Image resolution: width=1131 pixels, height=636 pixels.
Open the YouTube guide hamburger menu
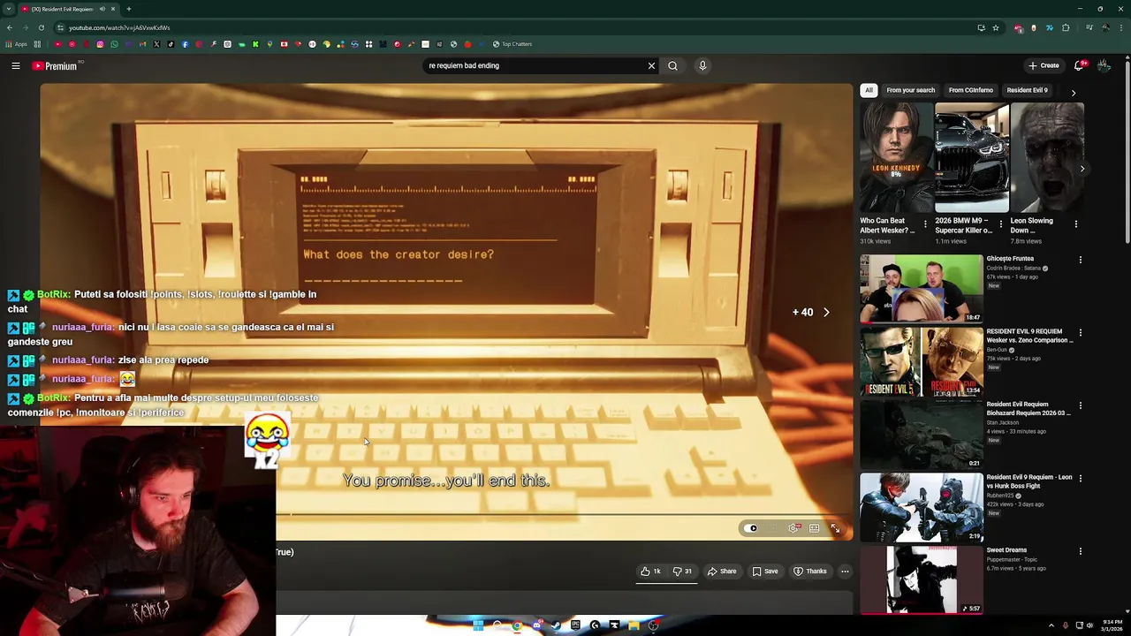click(16, 65)
